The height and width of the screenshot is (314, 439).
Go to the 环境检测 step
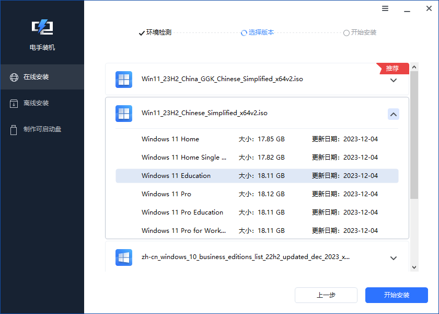[153, 32]
